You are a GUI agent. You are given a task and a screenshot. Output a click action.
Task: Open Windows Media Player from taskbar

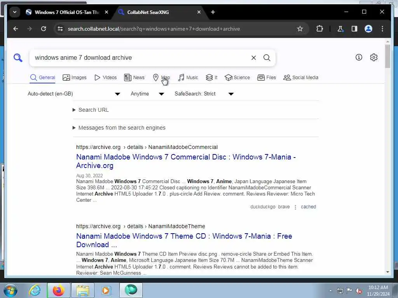click(106, 290)
